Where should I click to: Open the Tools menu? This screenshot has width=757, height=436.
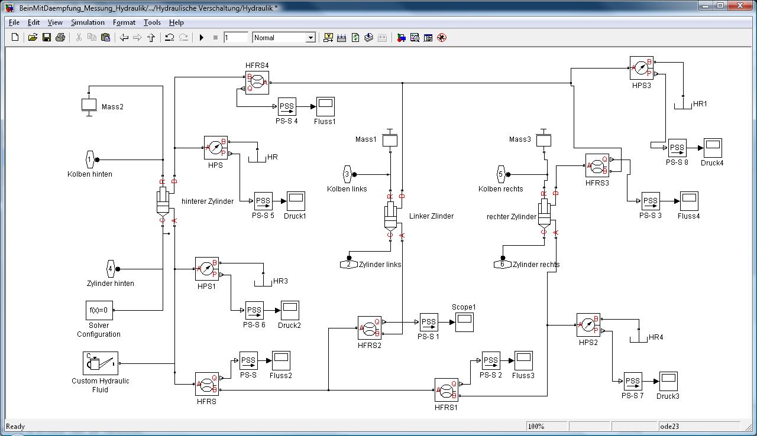point(152,22)
